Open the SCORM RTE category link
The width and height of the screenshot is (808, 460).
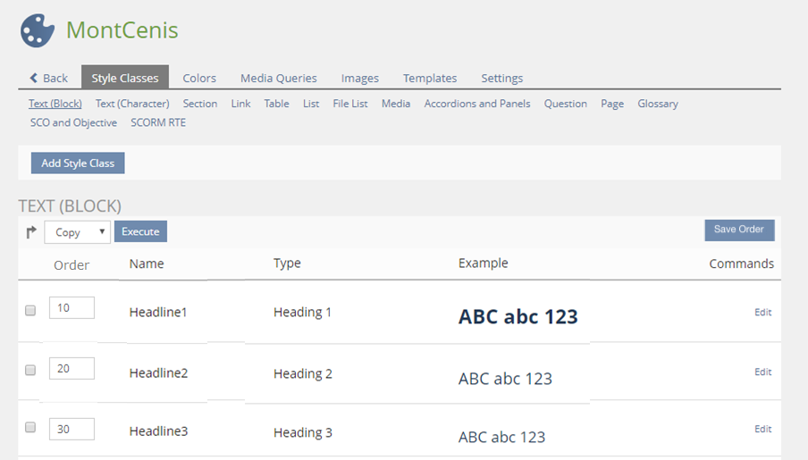[x=158, y=122]
